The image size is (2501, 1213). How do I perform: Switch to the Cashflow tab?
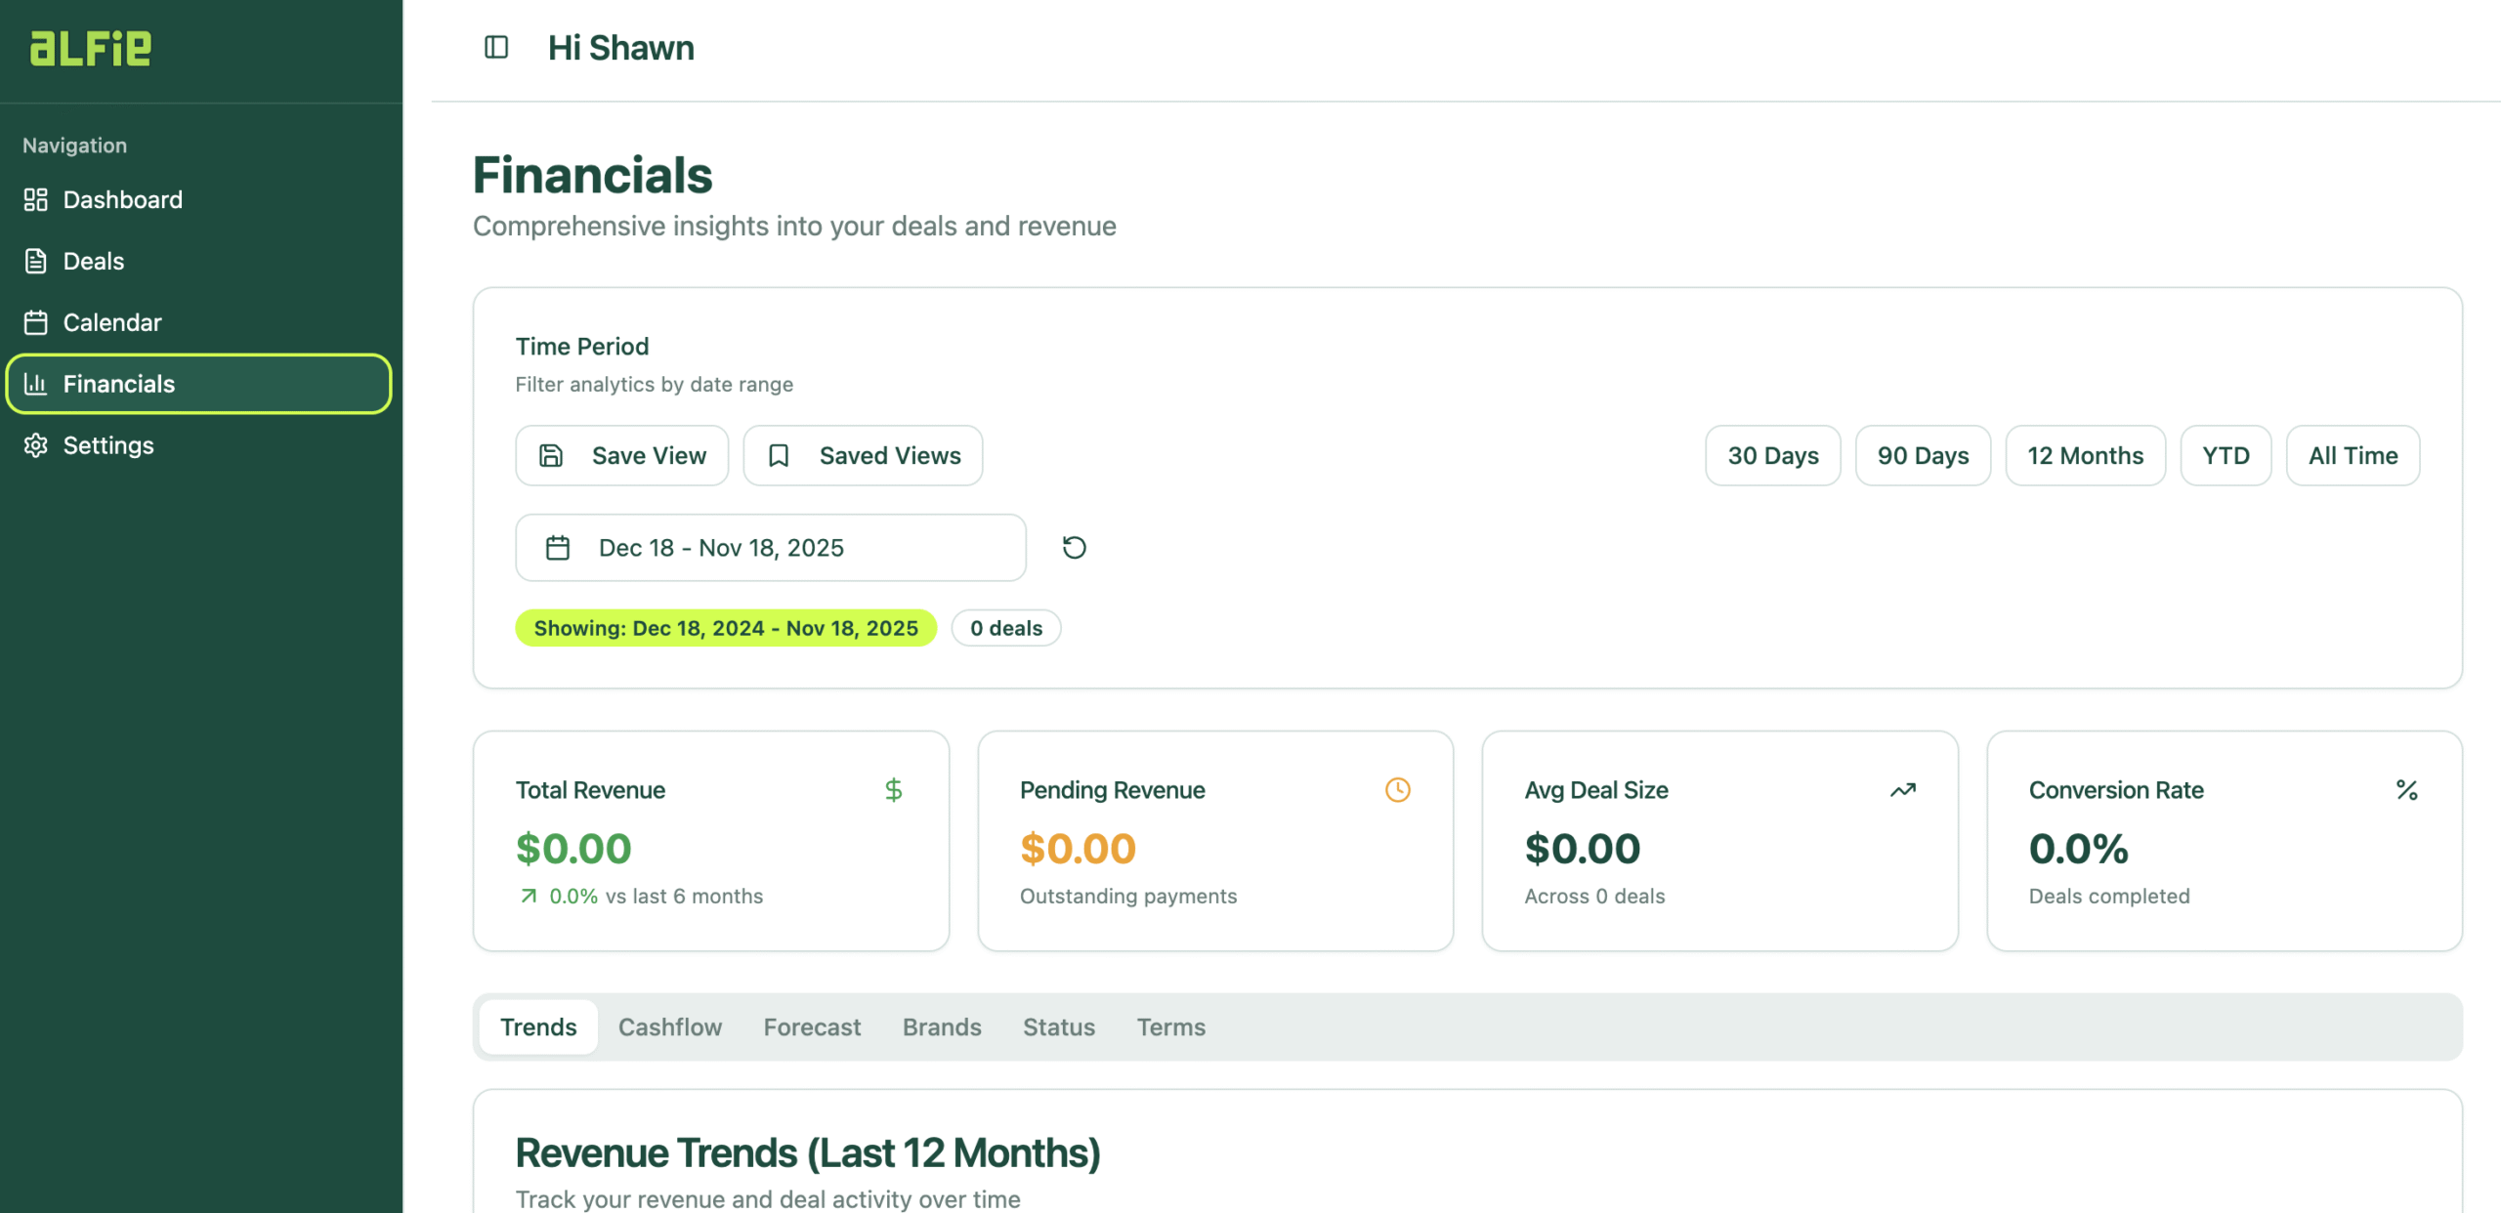click(x=669, y=1027)
